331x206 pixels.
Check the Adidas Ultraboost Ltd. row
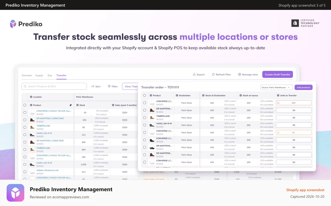point(25,172)
